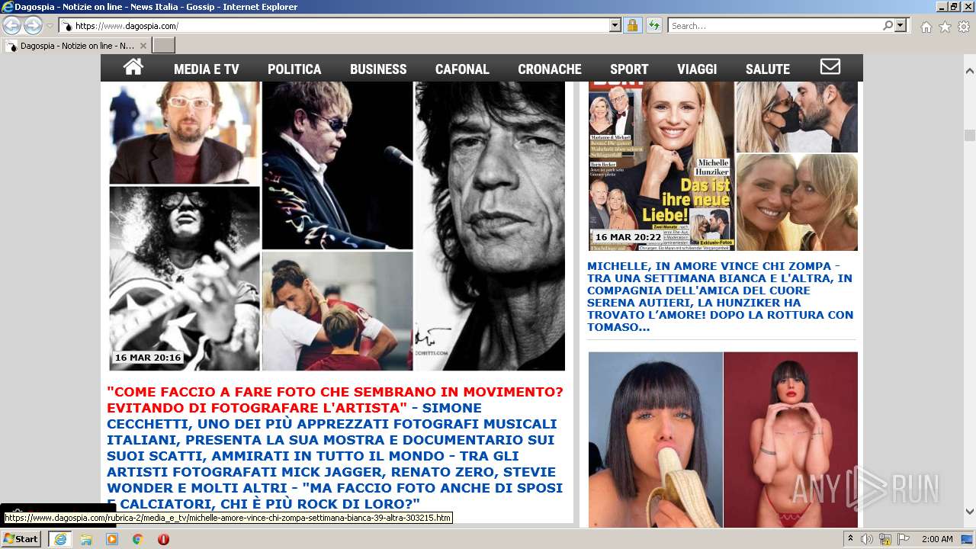This screenshot has width=976, height=549.
Task: Launch Chrome from the taskbar
Action: [x=137, y=539]
